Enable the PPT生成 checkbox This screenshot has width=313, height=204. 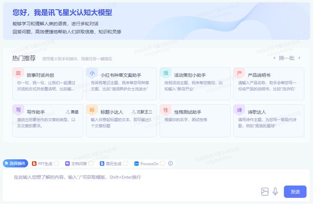(56, 164)
